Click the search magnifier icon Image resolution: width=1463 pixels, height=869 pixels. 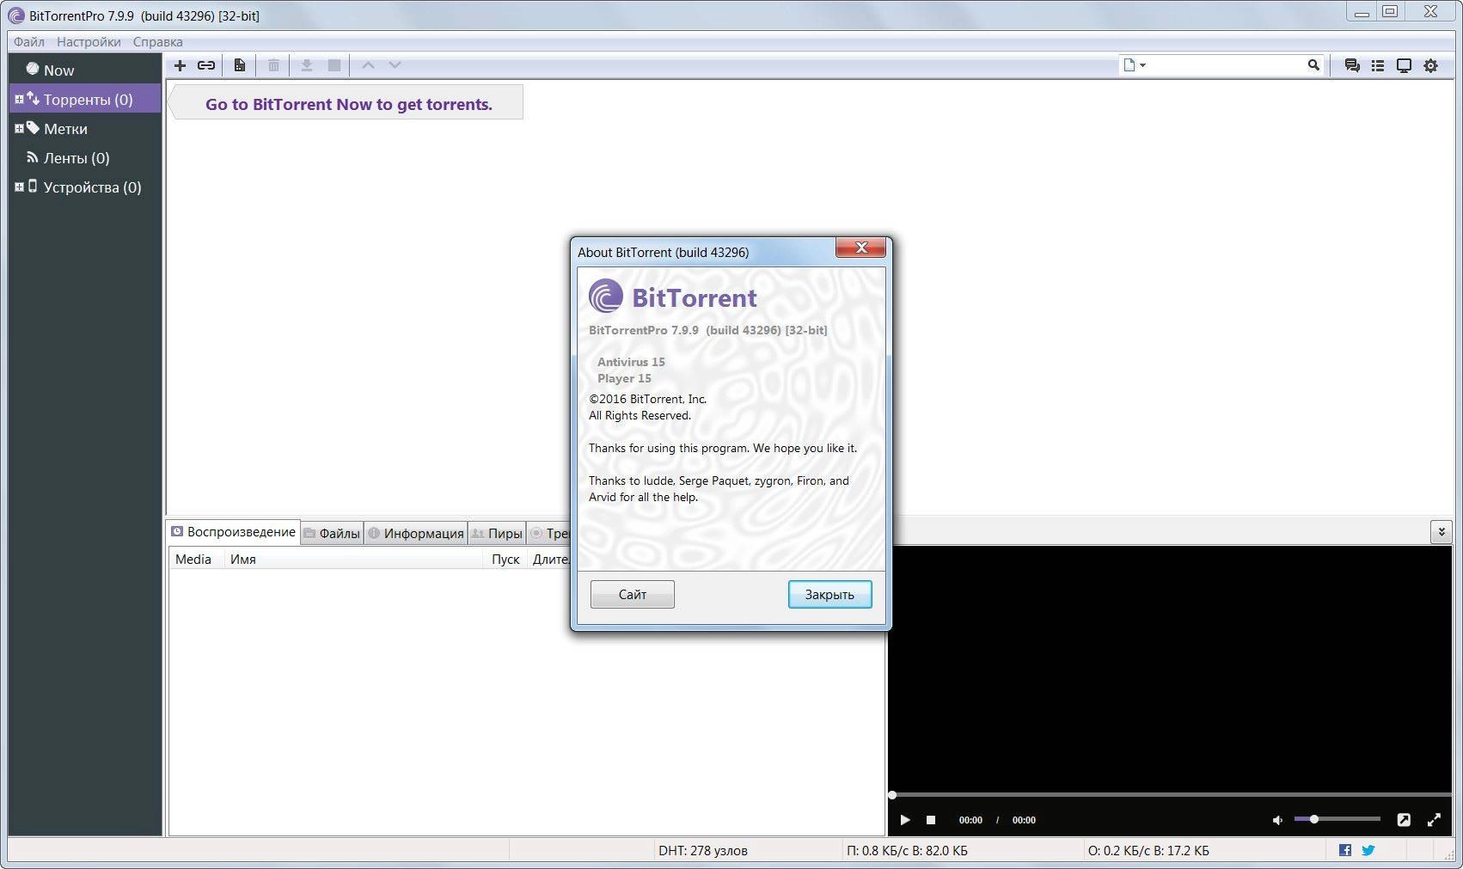(x=1313, y=64)
